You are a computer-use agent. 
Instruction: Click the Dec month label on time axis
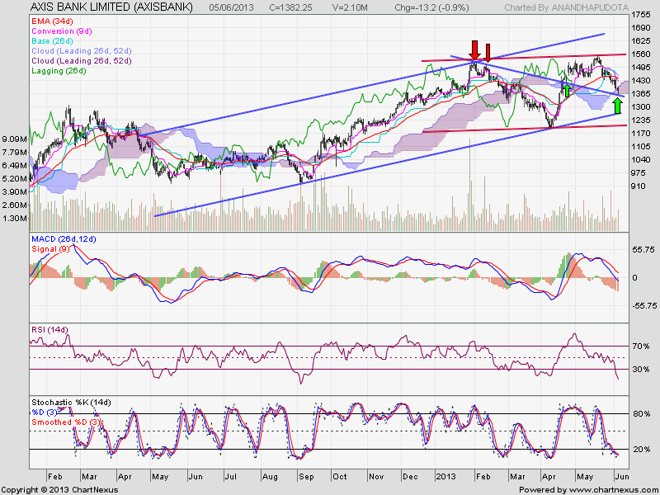pos(410,477)
